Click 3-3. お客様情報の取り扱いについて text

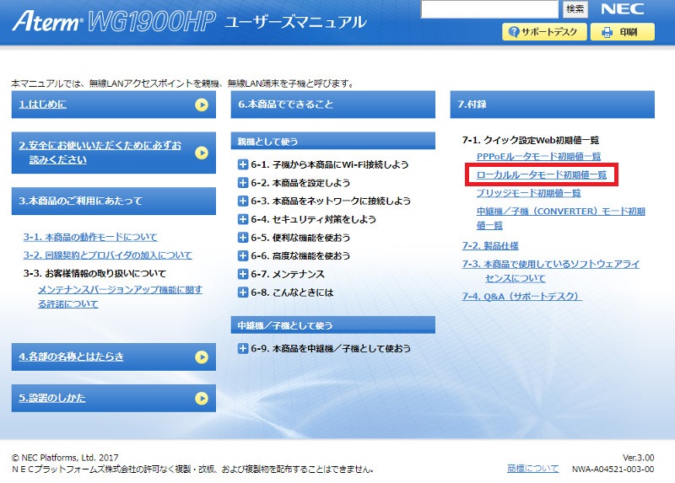tap(94, 273)
